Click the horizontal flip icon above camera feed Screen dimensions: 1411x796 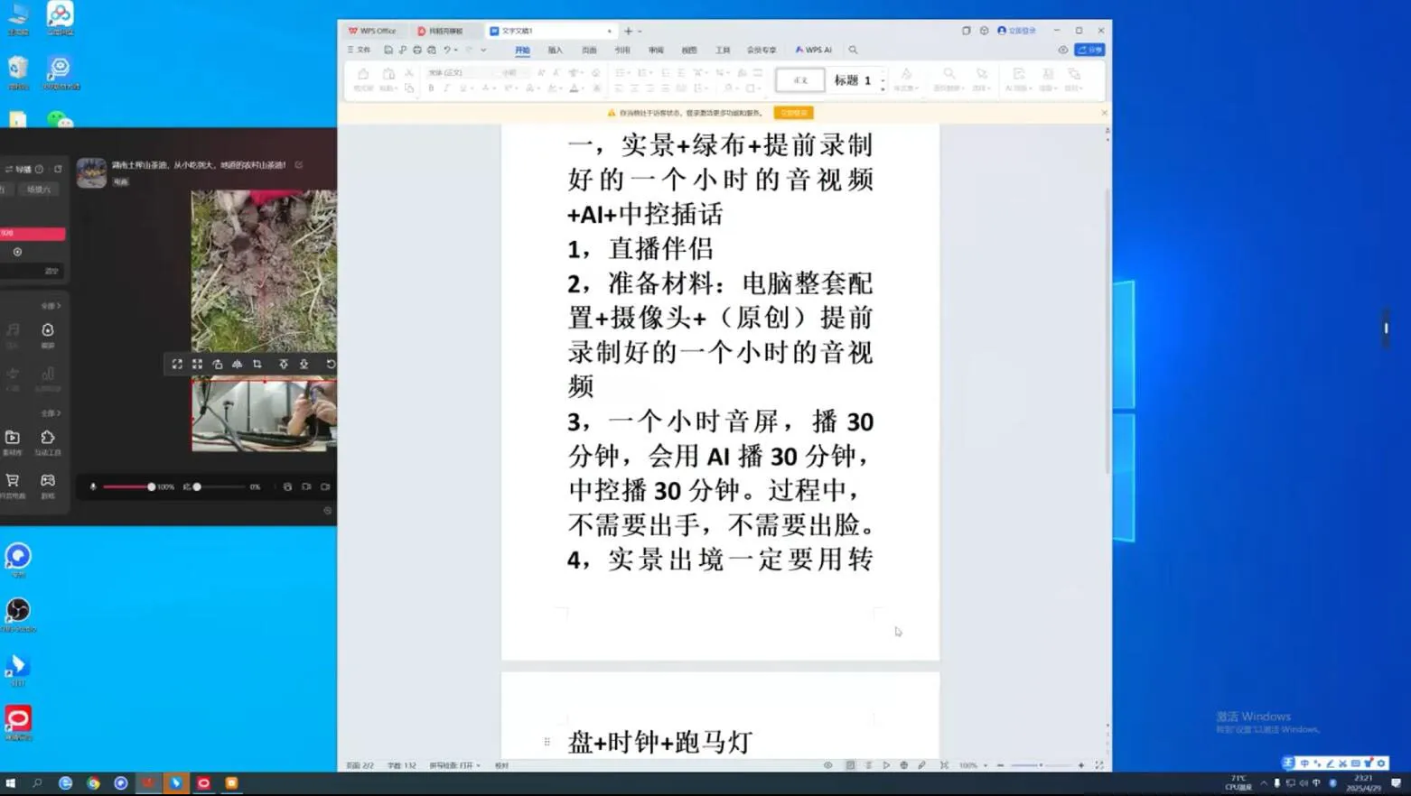237,364
